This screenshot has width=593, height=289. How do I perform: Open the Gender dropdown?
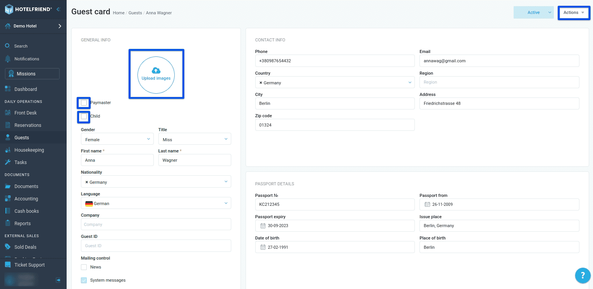point(117,139)
